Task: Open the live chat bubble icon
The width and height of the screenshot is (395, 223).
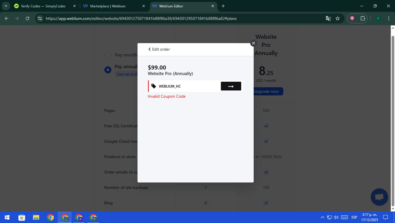Action: (x=379, y=197)
